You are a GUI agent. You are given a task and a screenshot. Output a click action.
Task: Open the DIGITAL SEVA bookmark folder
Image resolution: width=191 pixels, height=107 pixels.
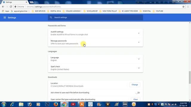coord(54,11)
